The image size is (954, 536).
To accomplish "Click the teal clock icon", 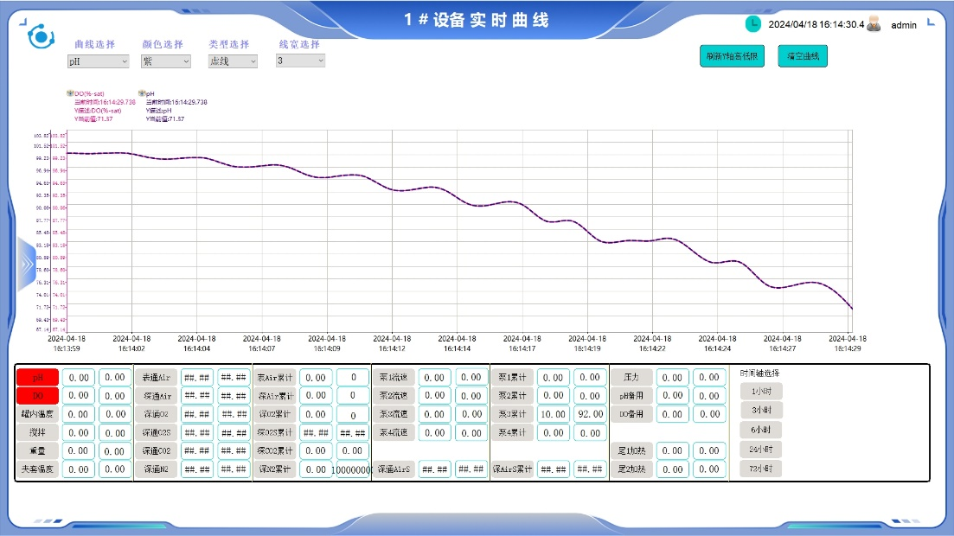I will click(x=752, y=24).
